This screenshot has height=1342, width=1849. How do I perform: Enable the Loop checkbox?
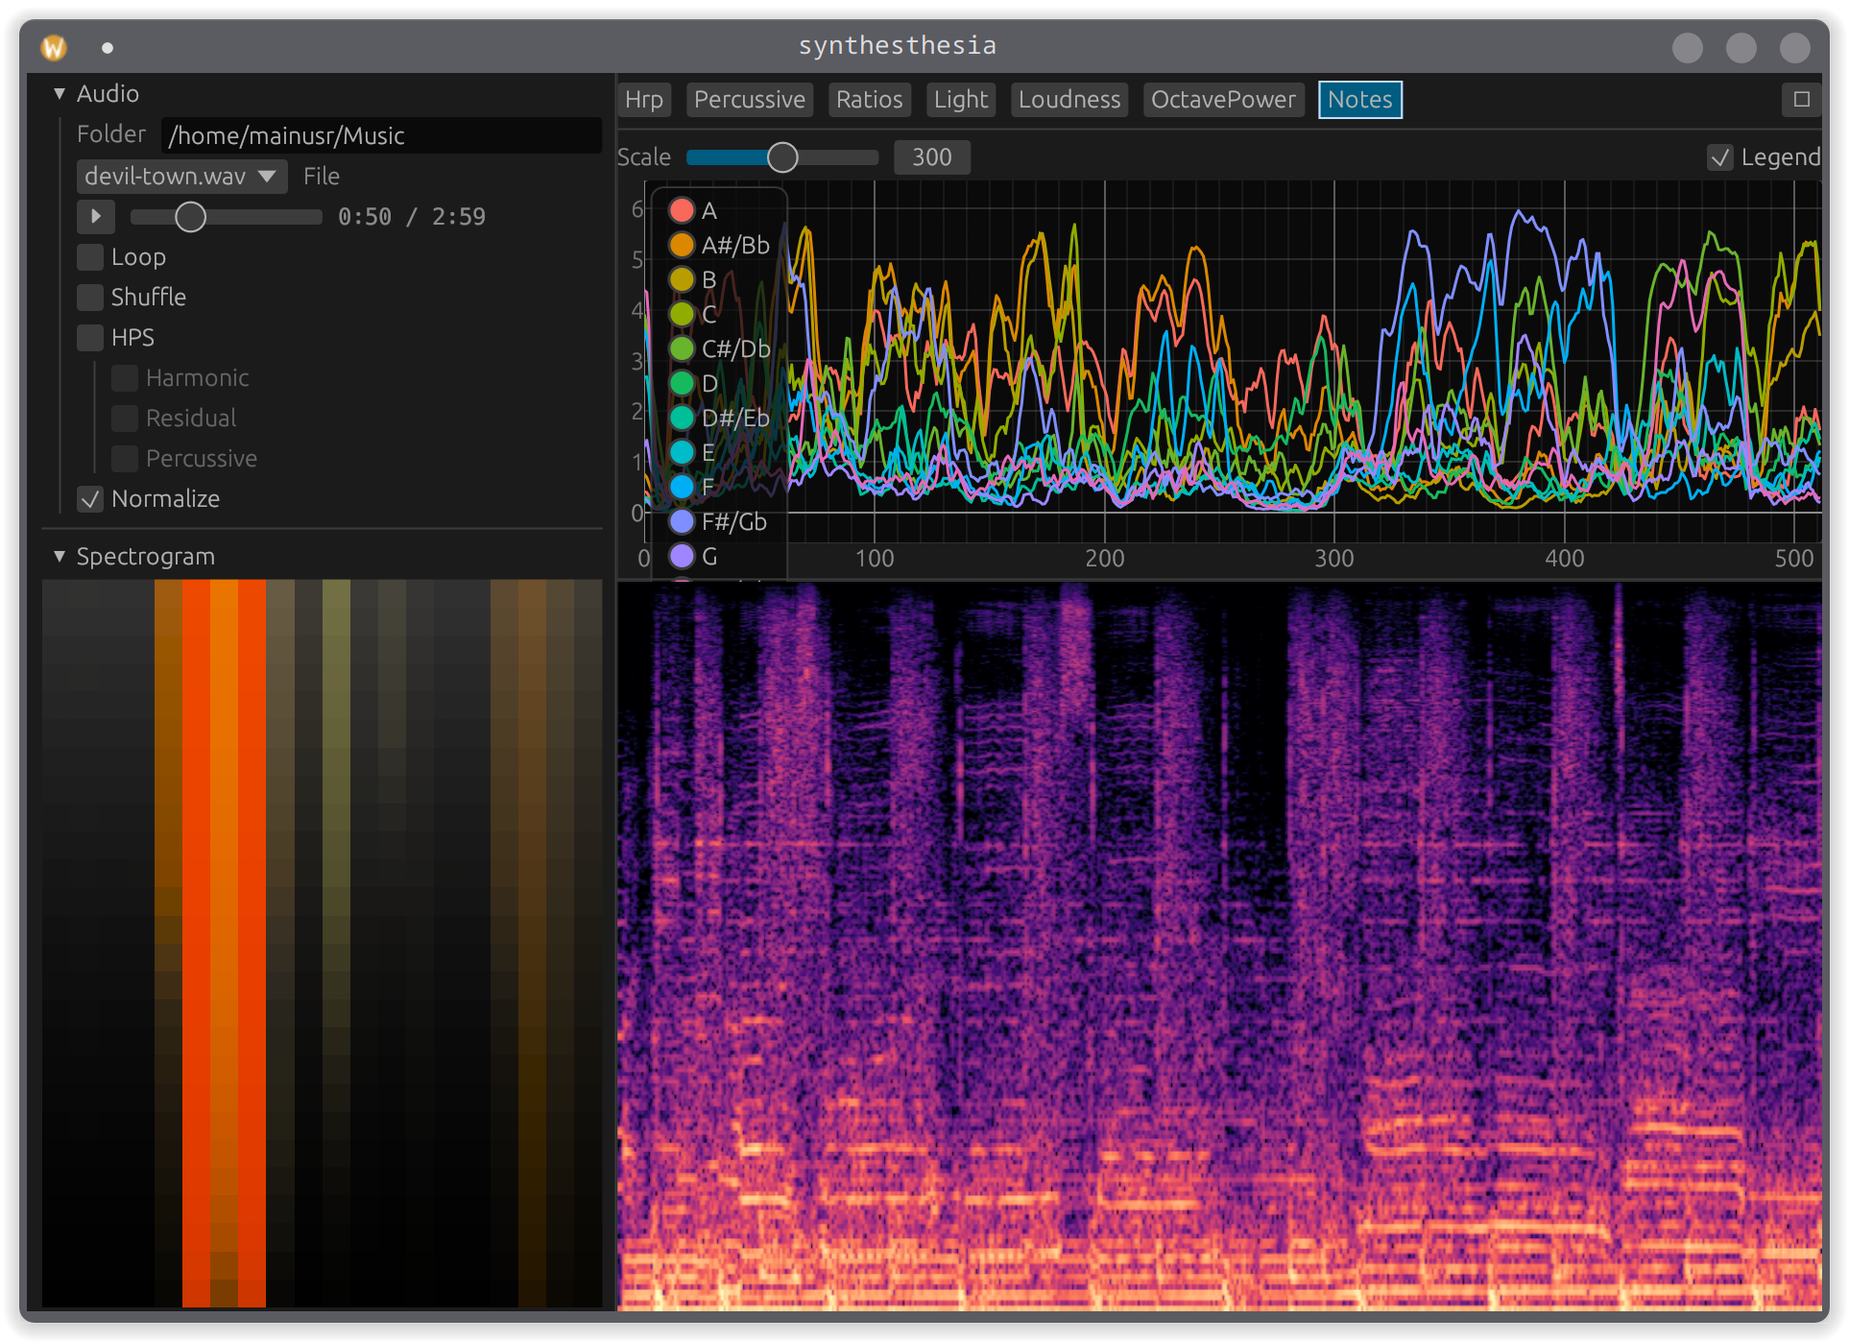(x=90, y=257)
